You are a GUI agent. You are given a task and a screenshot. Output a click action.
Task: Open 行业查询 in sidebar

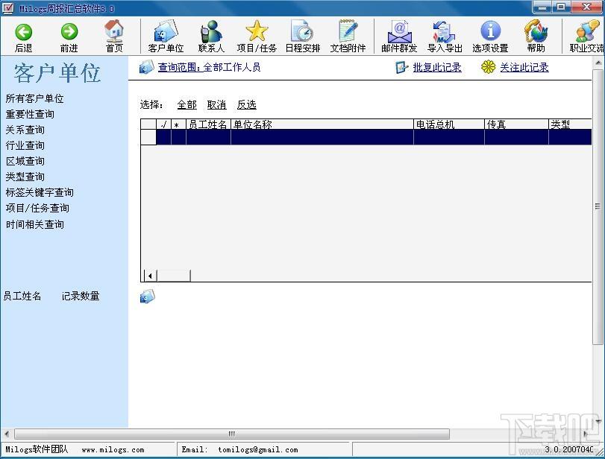(25, 145)
